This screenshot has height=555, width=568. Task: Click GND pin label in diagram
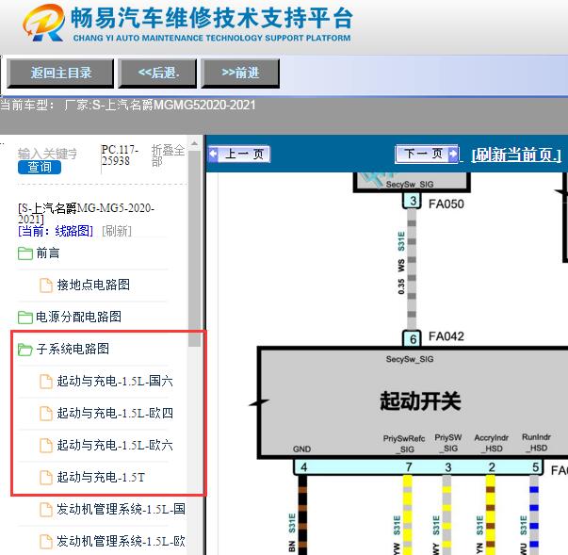pos(301,449)
